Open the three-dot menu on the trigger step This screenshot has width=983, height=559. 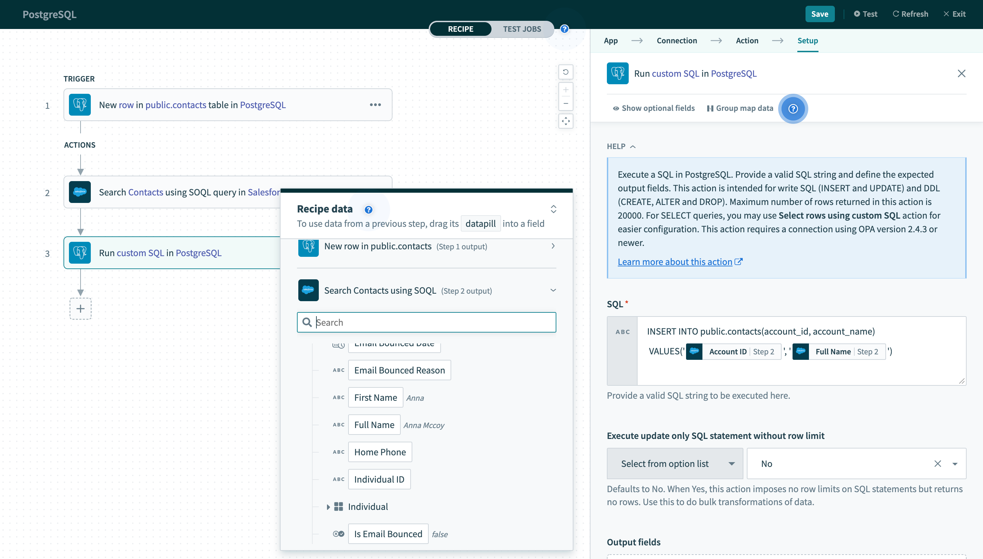(376, 104)
